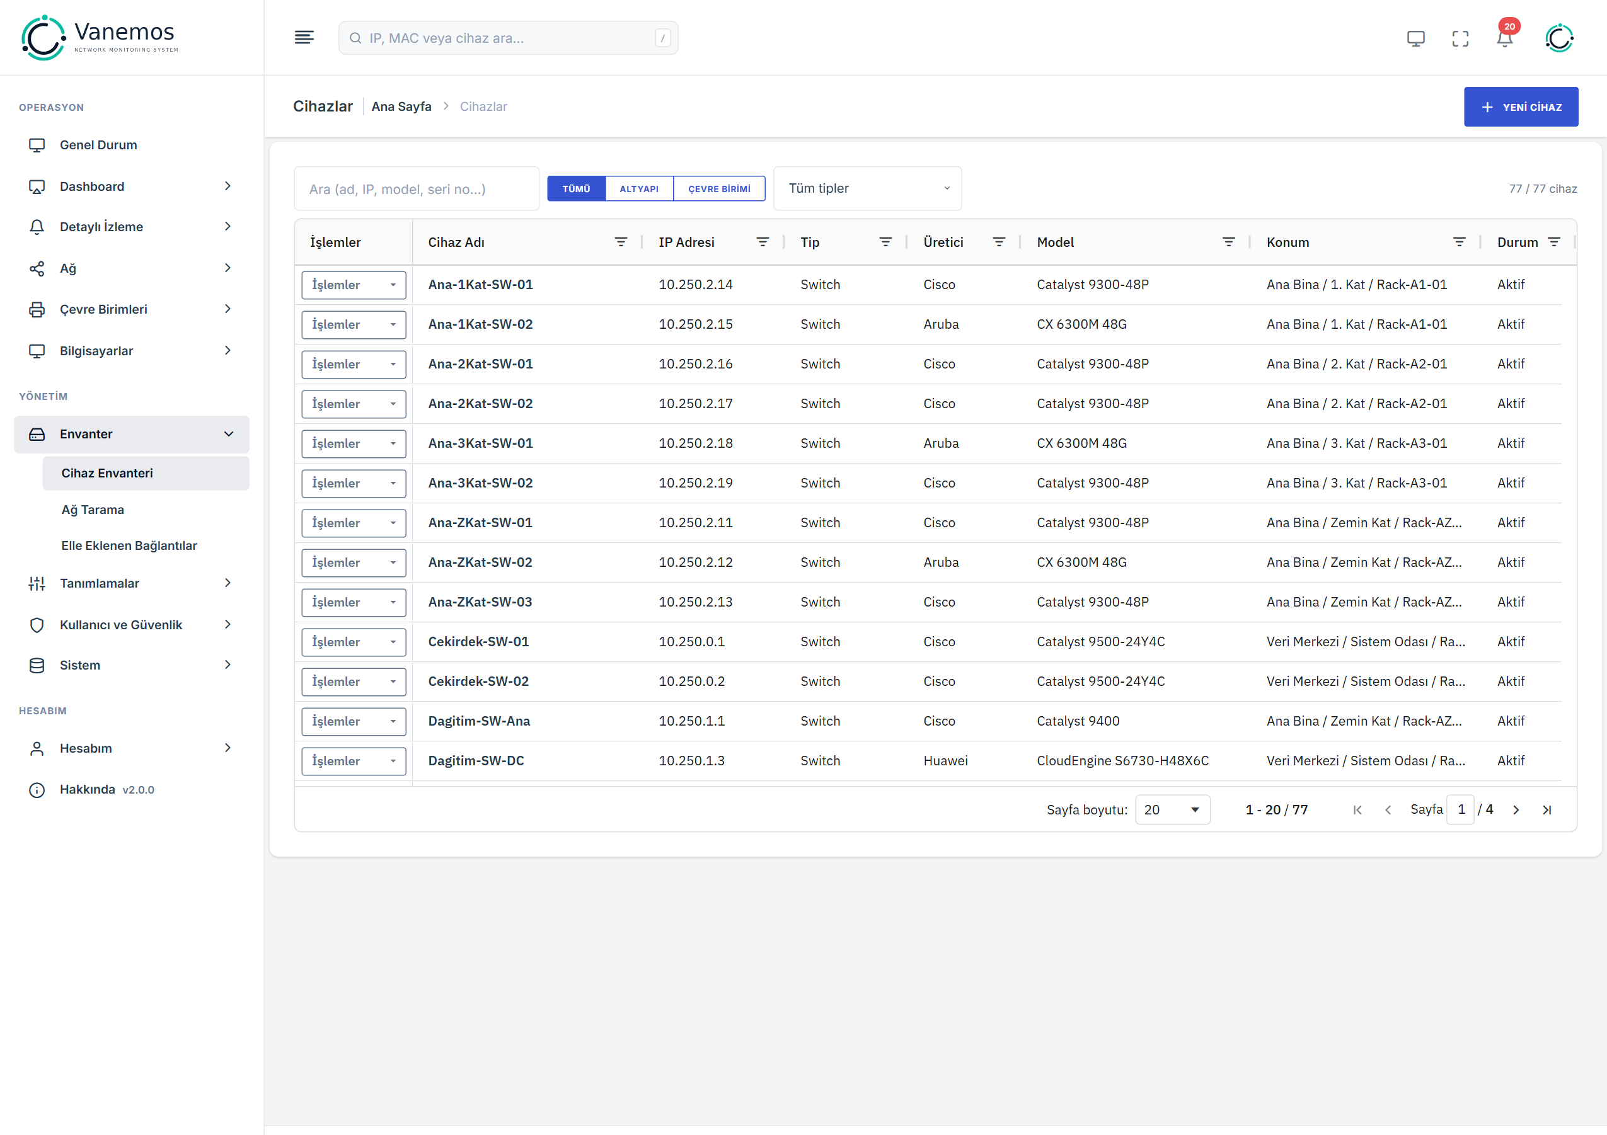The image size is (1607, 1135).
Task: Select the TÜMÜ filter toggle
Action: pyautogui.click(x=576, y=189)
